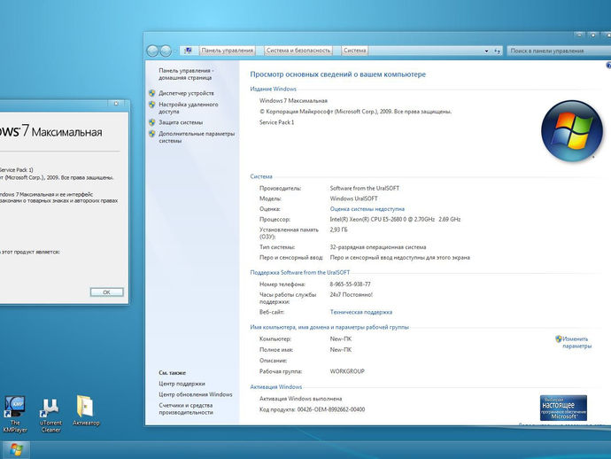Open 'Защита системы' link
The width and height of the screenshot is (611, 459).
point(181,122)
